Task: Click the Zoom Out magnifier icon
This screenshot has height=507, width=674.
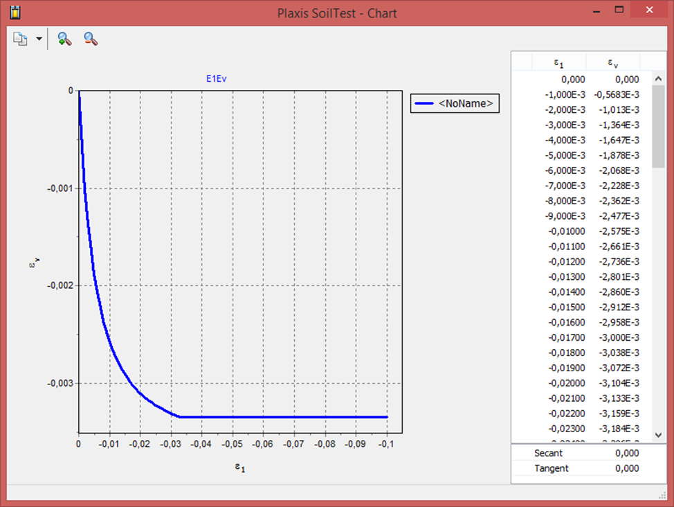Action: pos(91,39)
